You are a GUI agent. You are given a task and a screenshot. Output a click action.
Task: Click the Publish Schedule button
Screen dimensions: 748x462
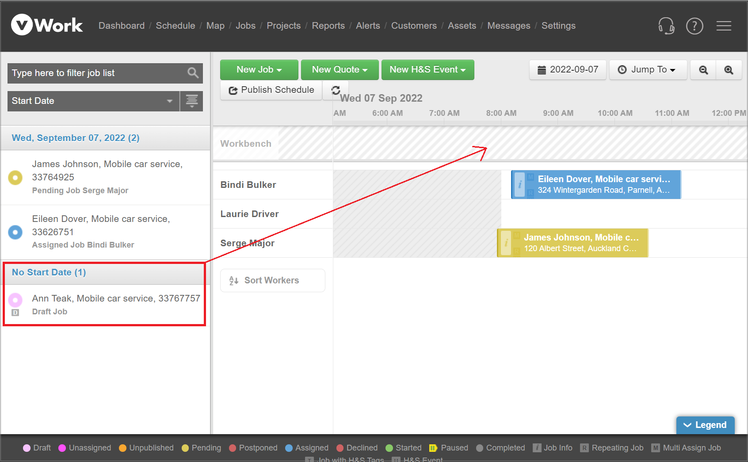click(x=271, y=90)
